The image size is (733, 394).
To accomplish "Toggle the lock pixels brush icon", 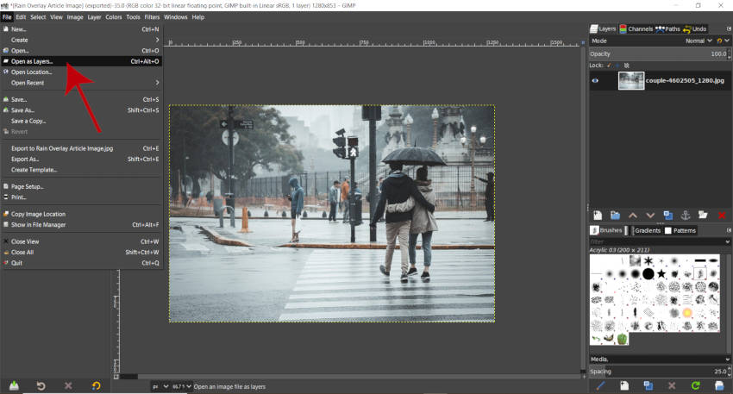I will 609,66.
